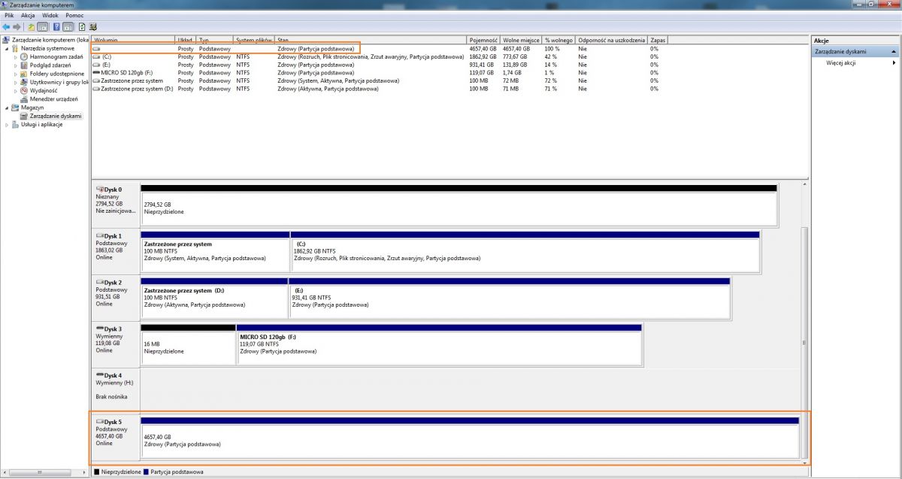Image resolution: width=902 pixels, height=479 pixels.
Task: Collapse the Zarządzanie dyskami actions section
Action: pos(894,52)
